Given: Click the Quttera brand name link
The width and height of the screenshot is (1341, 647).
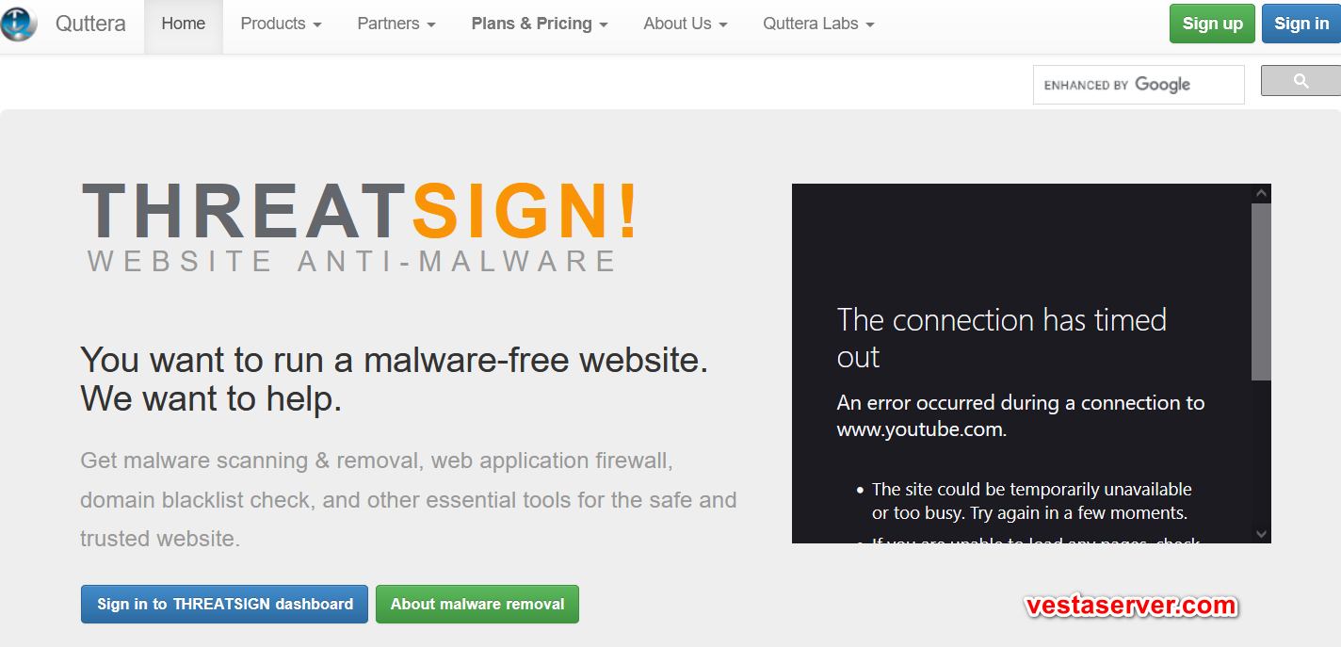Looking at the screenshot, I should (90, 24).
